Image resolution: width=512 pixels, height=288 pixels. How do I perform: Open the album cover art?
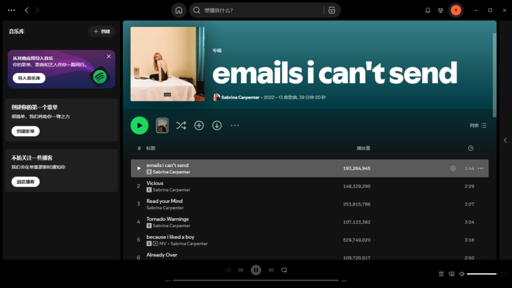click(167, 64)
